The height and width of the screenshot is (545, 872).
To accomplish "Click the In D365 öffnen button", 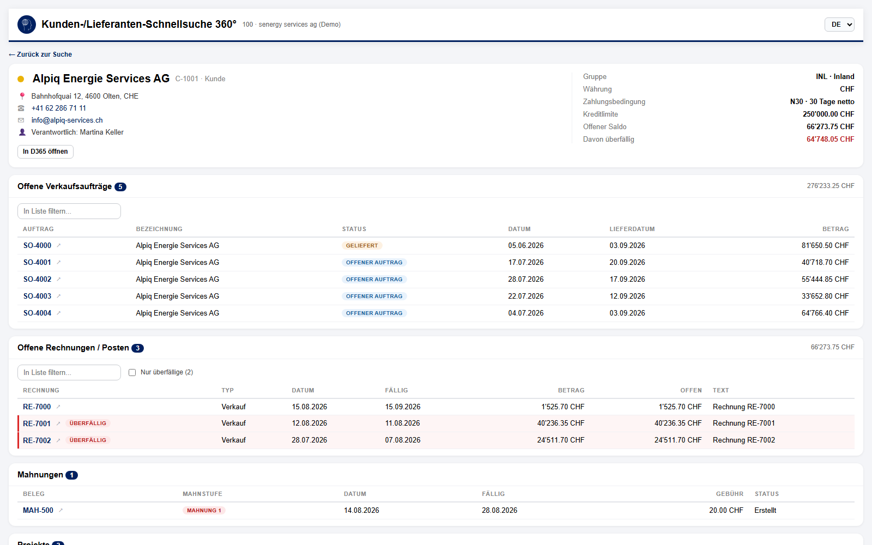I will [45, 152].
